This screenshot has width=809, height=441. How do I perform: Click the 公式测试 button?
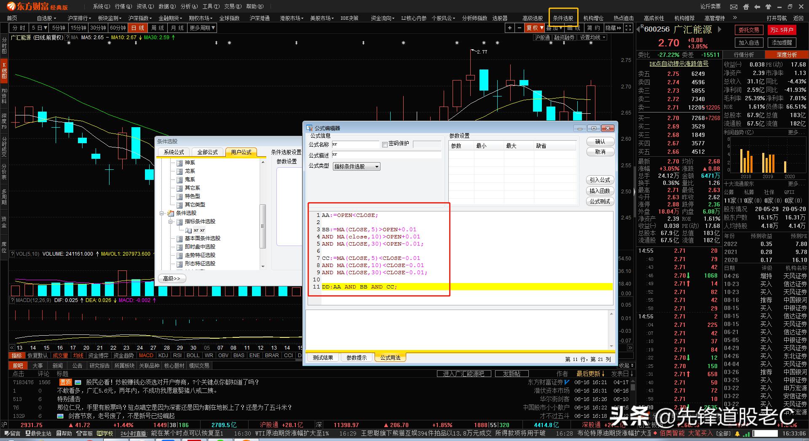[600, 201]
